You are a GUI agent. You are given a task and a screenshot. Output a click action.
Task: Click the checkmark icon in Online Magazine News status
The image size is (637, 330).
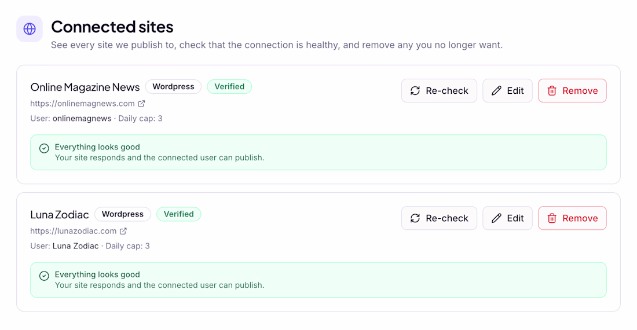44,148
